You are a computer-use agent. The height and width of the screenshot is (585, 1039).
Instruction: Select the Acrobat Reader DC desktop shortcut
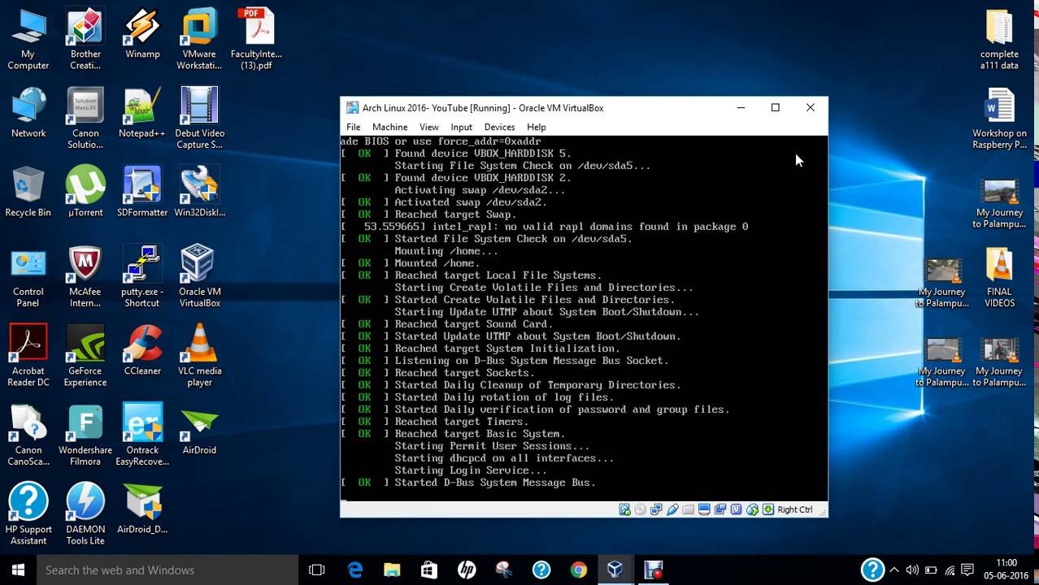pyautogui.click(x=28, y=356)
